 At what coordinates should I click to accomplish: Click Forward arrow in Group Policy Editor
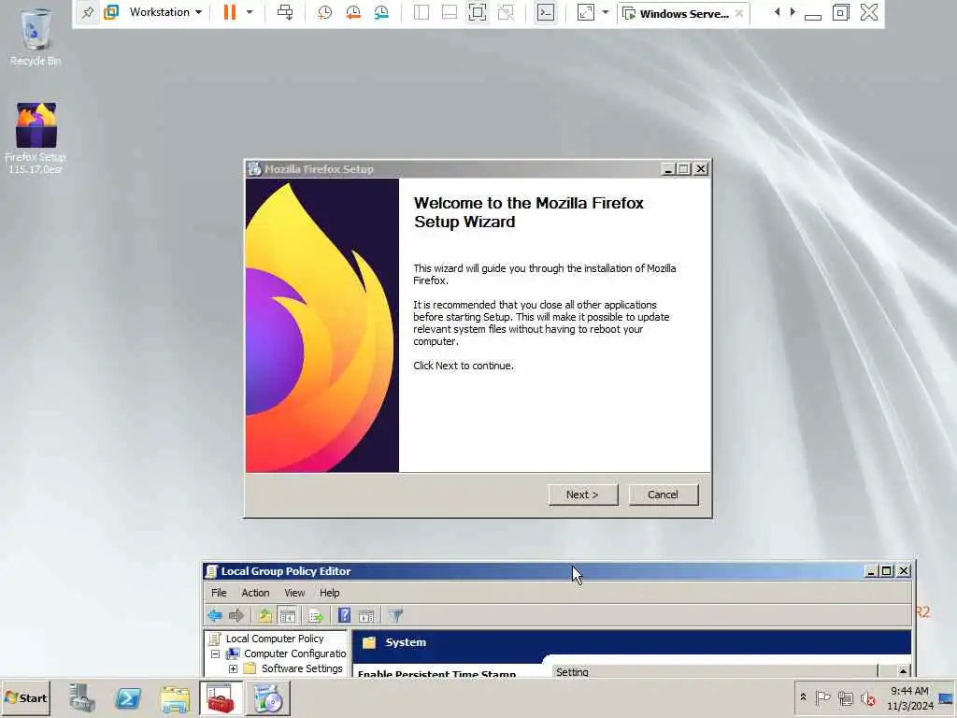pyautogui.click(x=236, y=615)
